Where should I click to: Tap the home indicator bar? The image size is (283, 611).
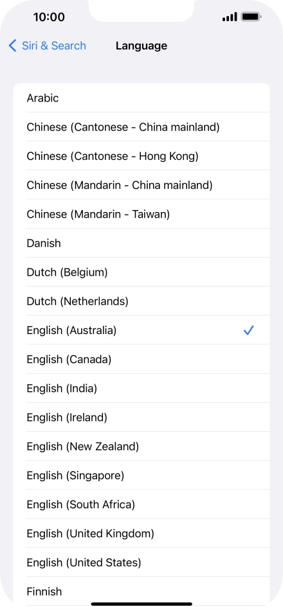tap(141, 604)
